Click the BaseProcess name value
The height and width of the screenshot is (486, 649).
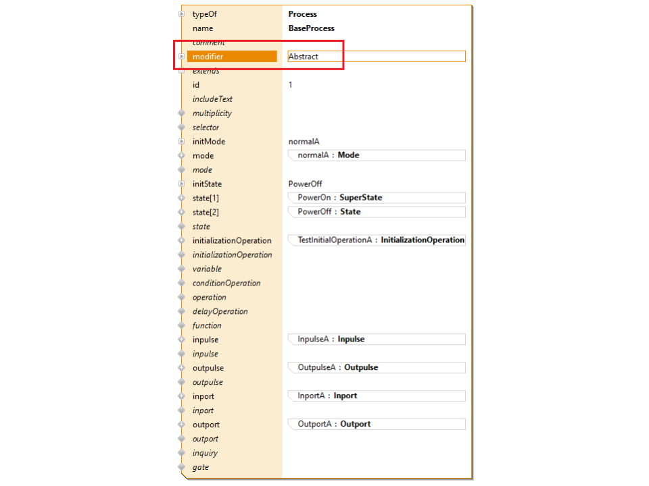click(x=311, y=28)
